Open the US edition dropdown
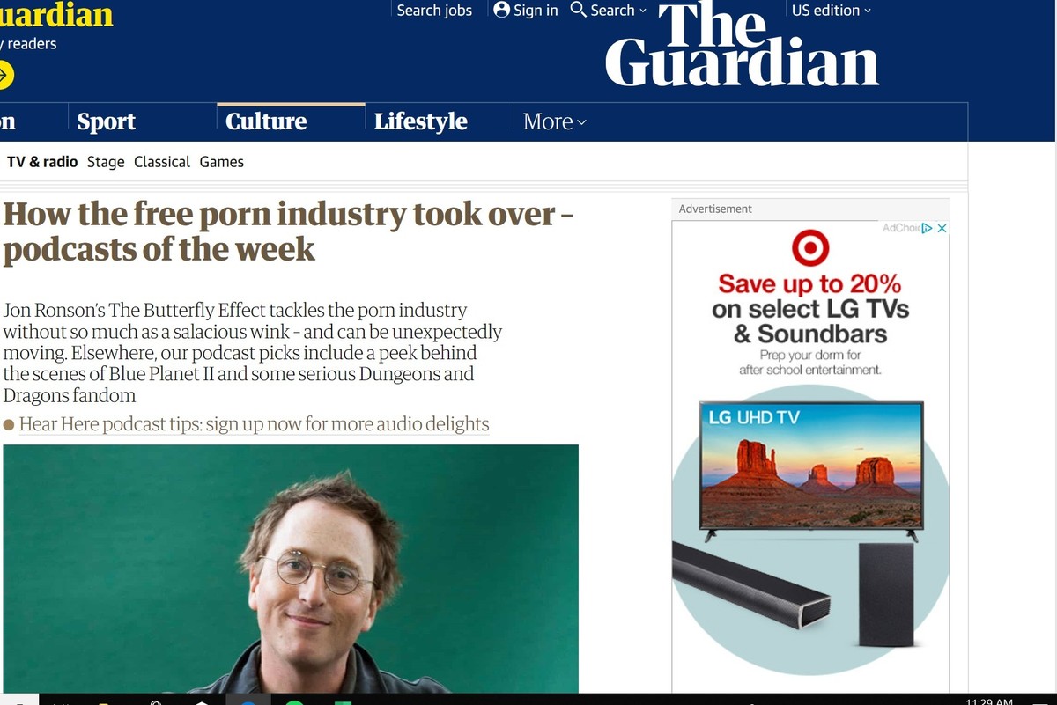 click(832, 11)
